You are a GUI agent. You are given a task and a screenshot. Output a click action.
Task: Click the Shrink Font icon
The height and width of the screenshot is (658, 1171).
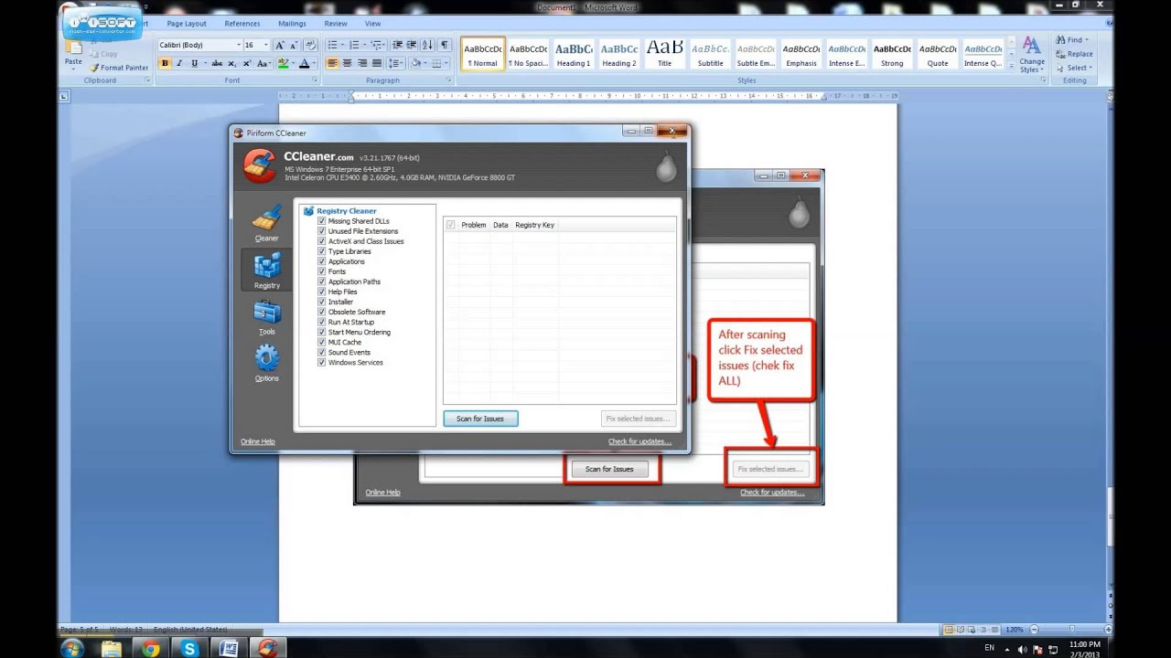(x=294, y=45)
